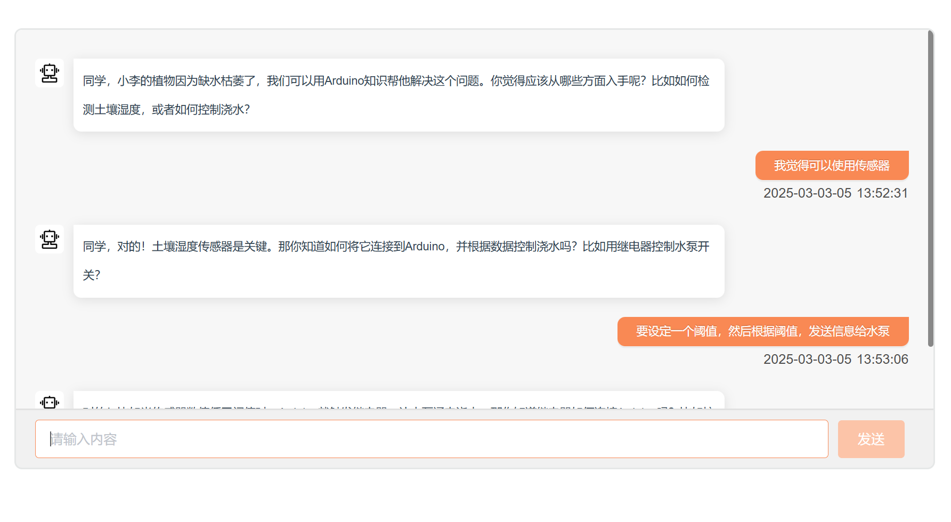Select the orange 要设定一个阈值 user message bubble

point(762,331)
